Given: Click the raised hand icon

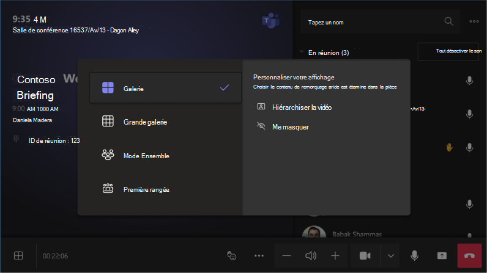Looking at the screenshot, I should coord(449,148).
